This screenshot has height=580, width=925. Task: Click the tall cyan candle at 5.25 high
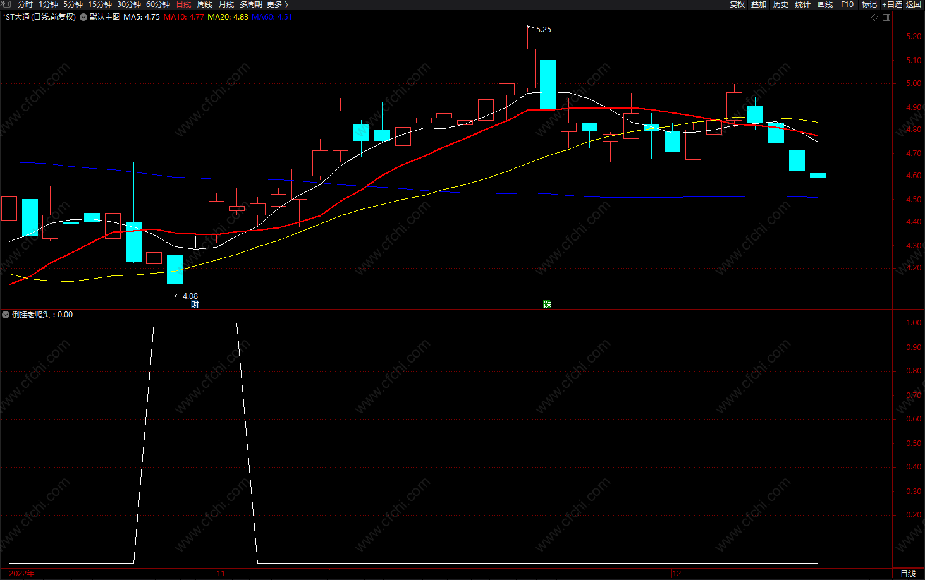pyautogui.click(x=548, y=85)
